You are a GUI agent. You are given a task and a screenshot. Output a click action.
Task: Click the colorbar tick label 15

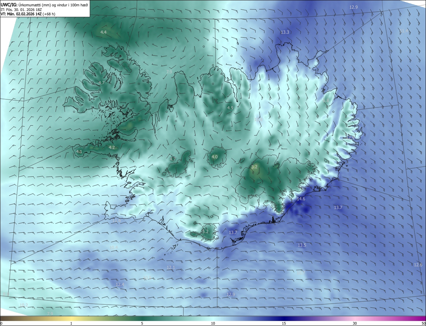point(284,323)
